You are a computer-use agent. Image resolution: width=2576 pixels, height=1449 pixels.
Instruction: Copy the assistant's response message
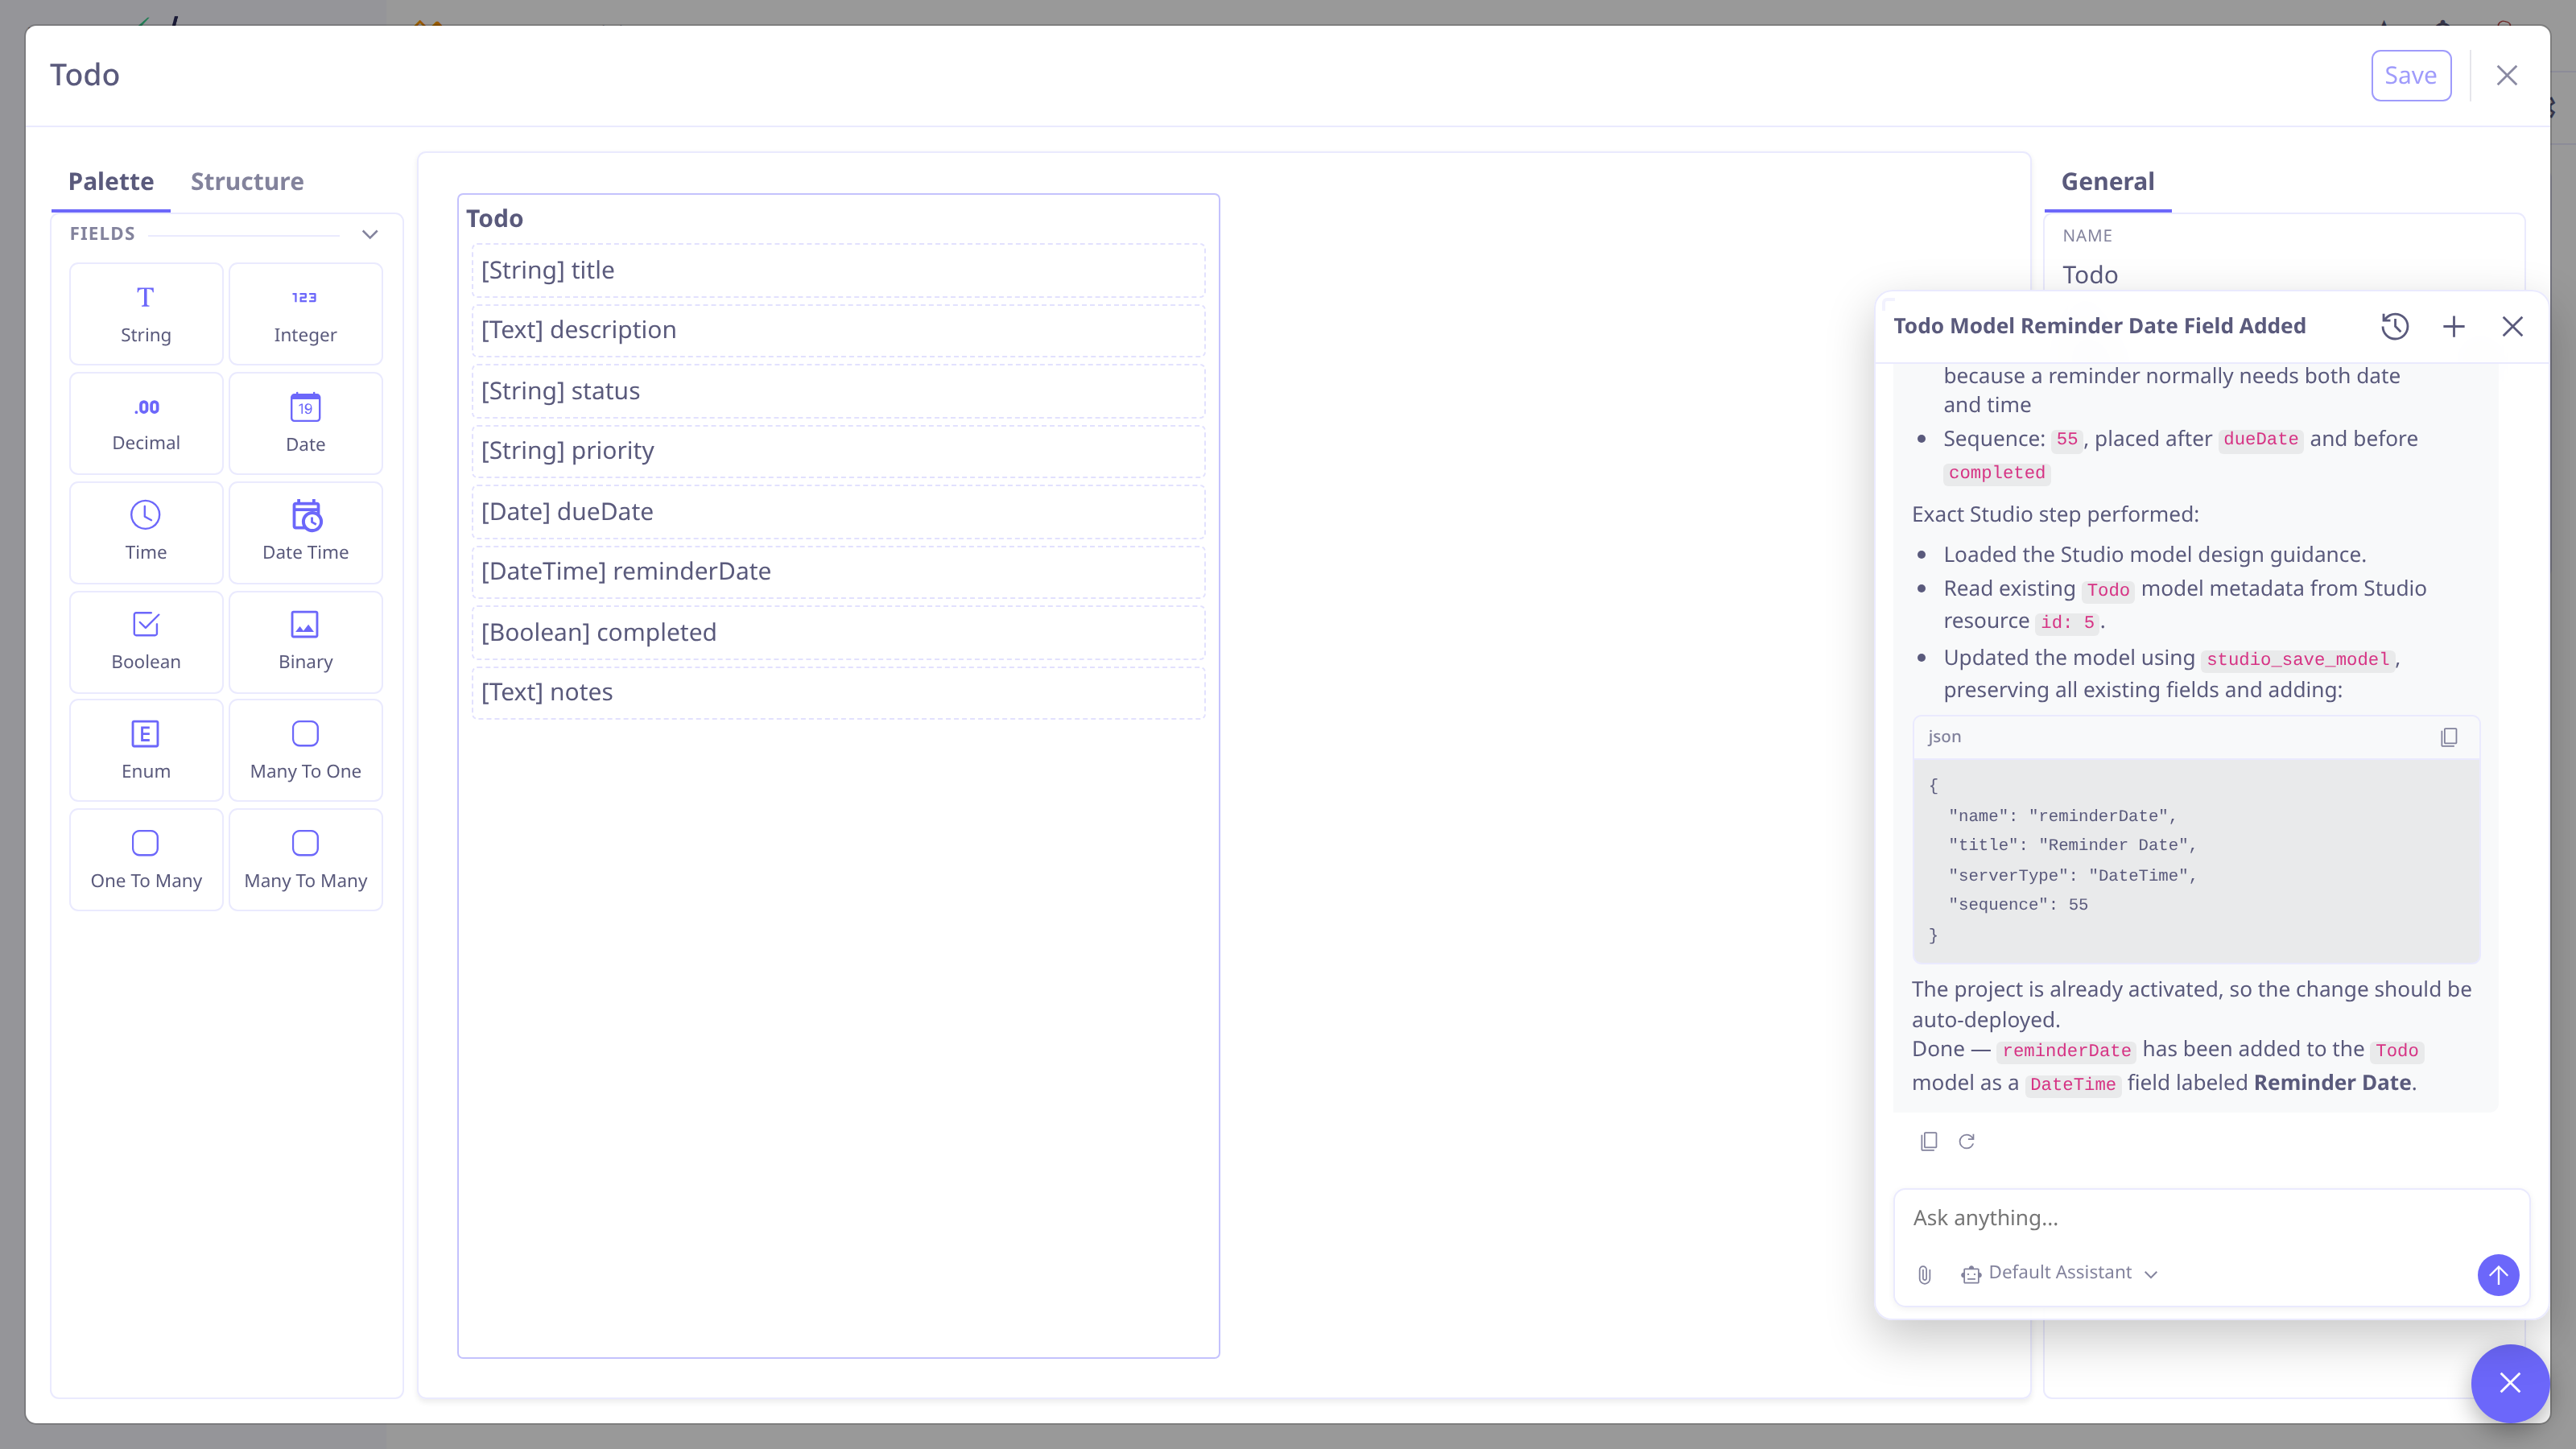click(x=1929, y=1141)
